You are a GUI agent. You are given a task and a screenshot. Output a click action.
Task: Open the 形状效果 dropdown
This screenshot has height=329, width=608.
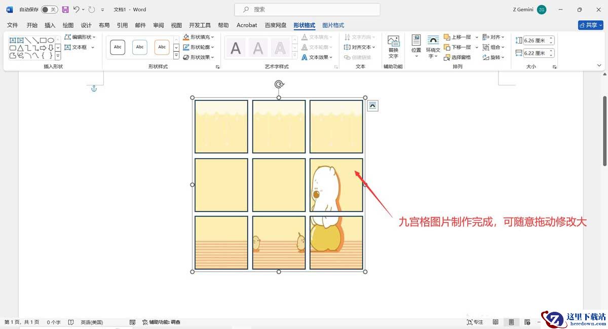tap(199, 57)
